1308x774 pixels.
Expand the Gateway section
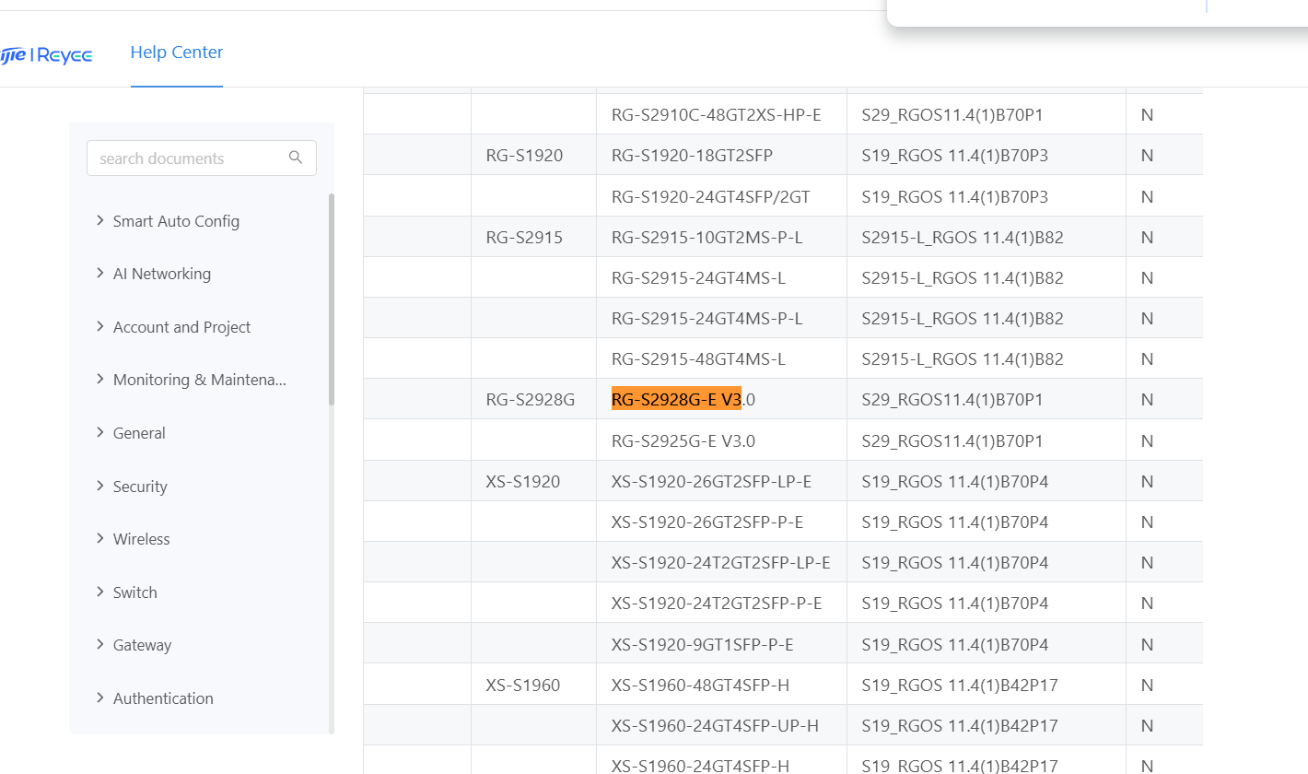tap(142, 645)
